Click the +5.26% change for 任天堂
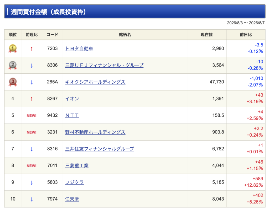Image resolution: width=269 pixels, height=210 pixels. (x=255, y=202)
